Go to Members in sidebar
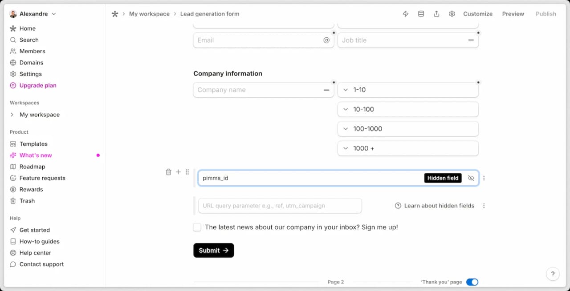This screenshot has height=291, width=570. (32, 51)
